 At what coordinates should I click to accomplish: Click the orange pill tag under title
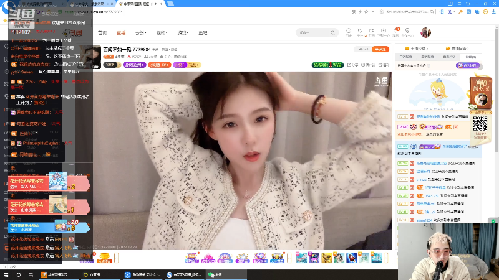(159, 65)
